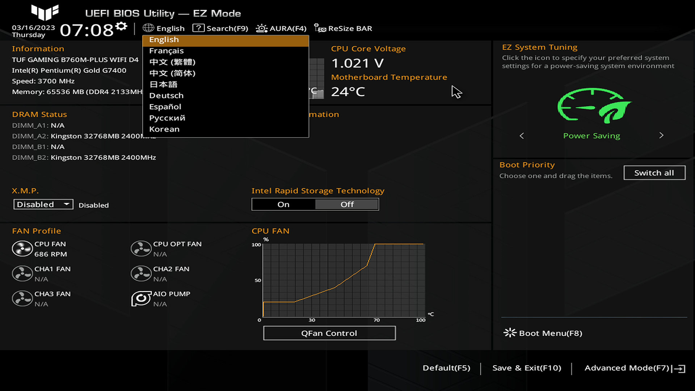Click the CPU FAN icon

pos(22,249)
